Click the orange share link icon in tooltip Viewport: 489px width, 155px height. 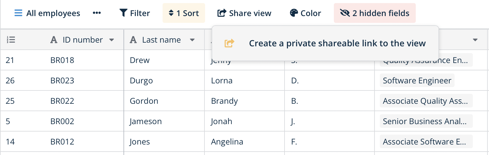point(229,43)
